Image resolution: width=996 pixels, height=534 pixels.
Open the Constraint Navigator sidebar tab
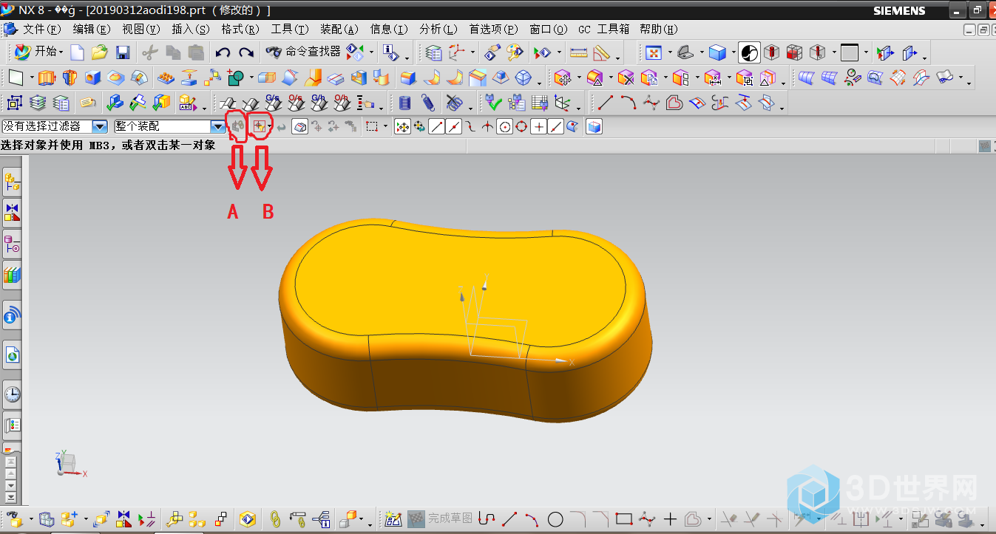(x=12, y=212)
